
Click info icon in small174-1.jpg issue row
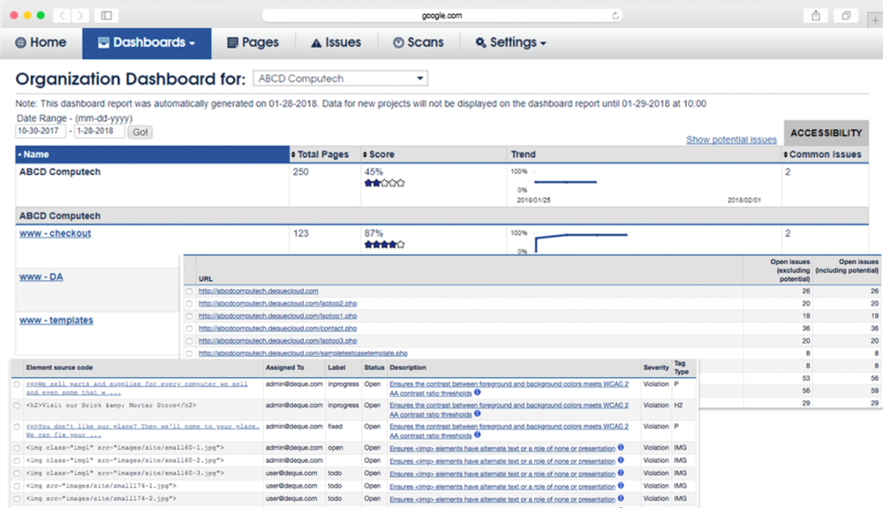[x=621, y=485]
